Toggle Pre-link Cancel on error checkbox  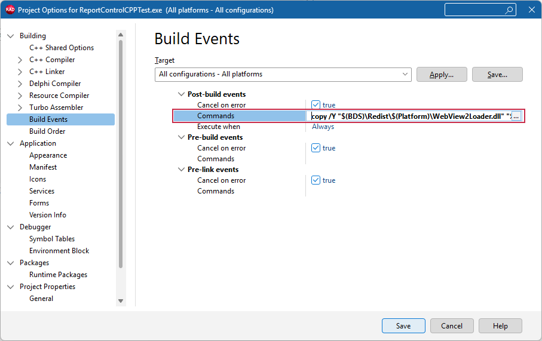pyautogui.click(x=316, y=180)
